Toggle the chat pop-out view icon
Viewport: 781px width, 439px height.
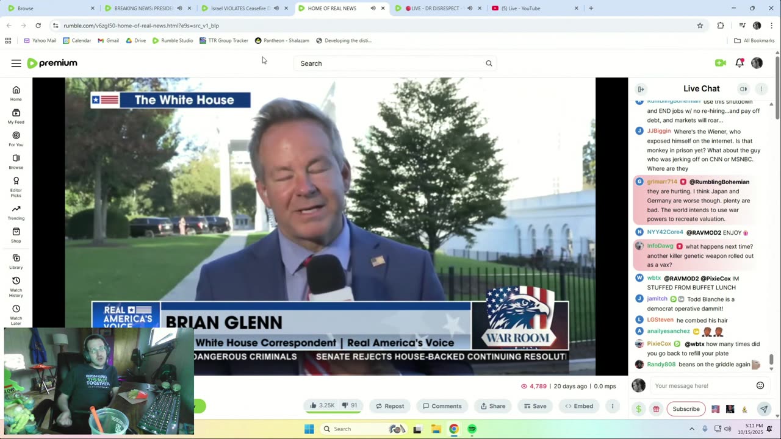pyautogui.click(x=743, y=89)
